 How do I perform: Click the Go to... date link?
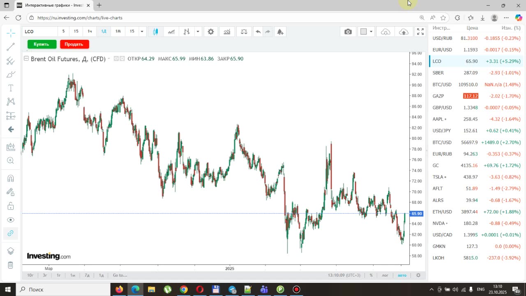click(x=120, y=275)
